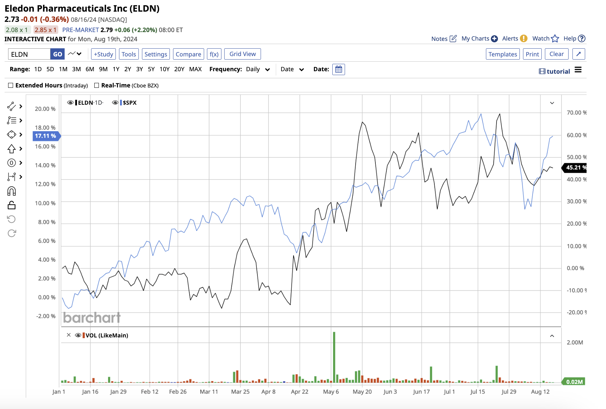Click the Clear button

[x=557, y=54]
